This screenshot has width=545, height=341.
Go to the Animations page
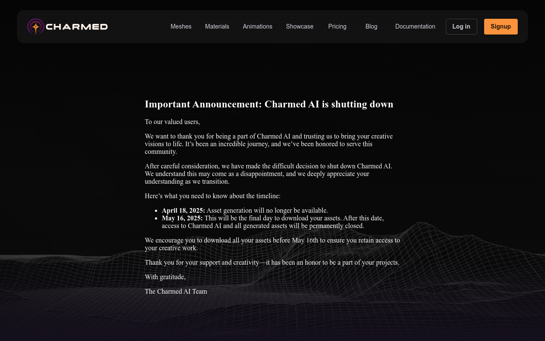point(258,26)
